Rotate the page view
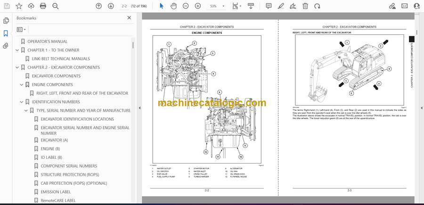Viewport: 424px width, 205px height. click(x=317, y=6)
